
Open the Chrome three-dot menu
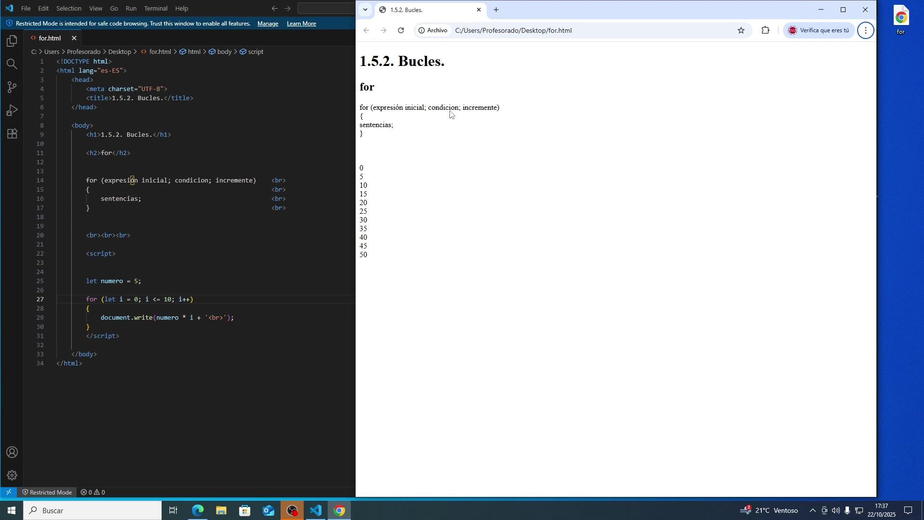click(866, 30)
